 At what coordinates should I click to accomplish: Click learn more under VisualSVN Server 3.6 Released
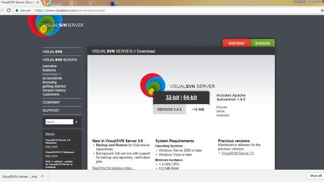click(52, 147)
